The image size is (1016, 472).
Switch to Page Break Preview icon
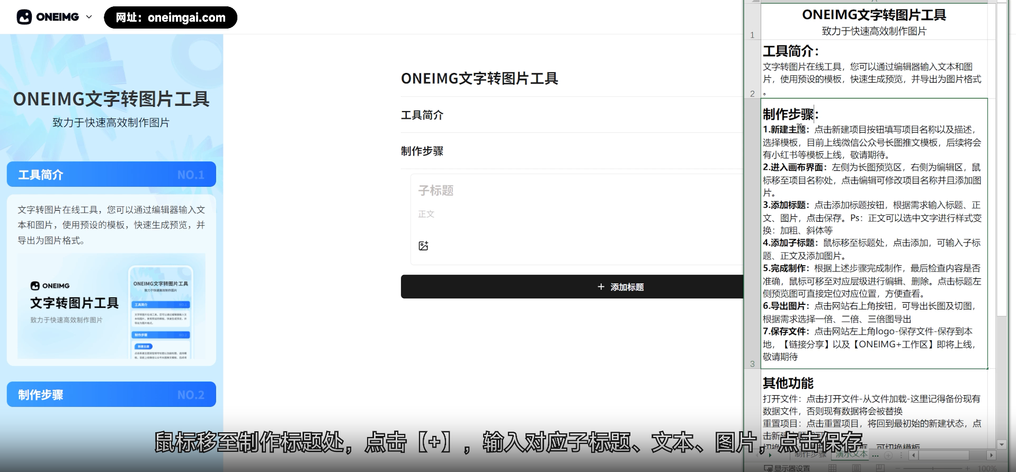coord(880,468)
